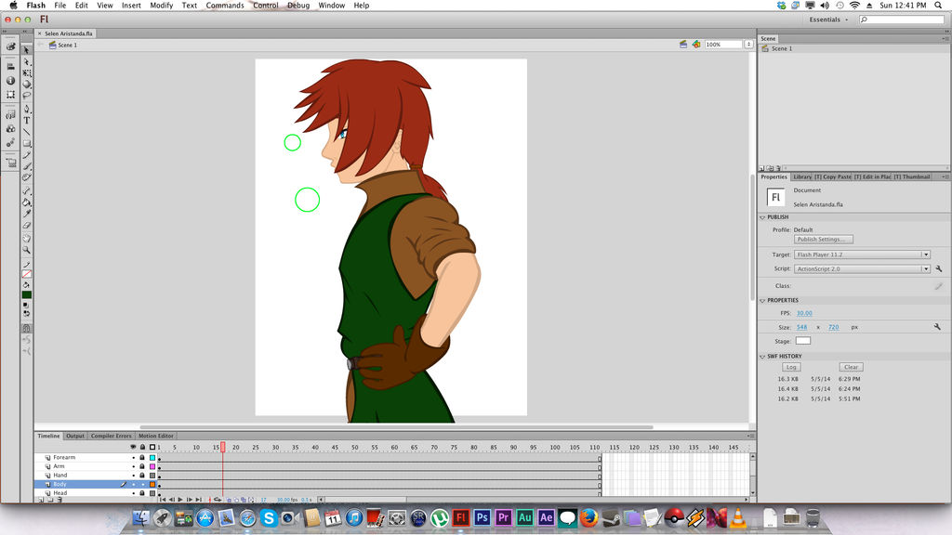Viewport: 952px width, 535px height.
Task: Click the Play button in timeline
Action: point(180,500)
